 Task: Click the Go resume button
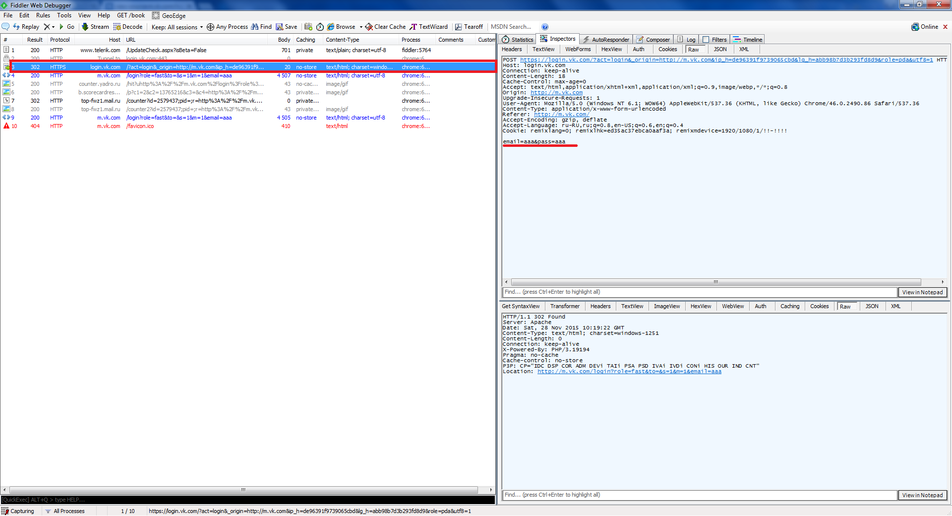[x=66, y=27]
